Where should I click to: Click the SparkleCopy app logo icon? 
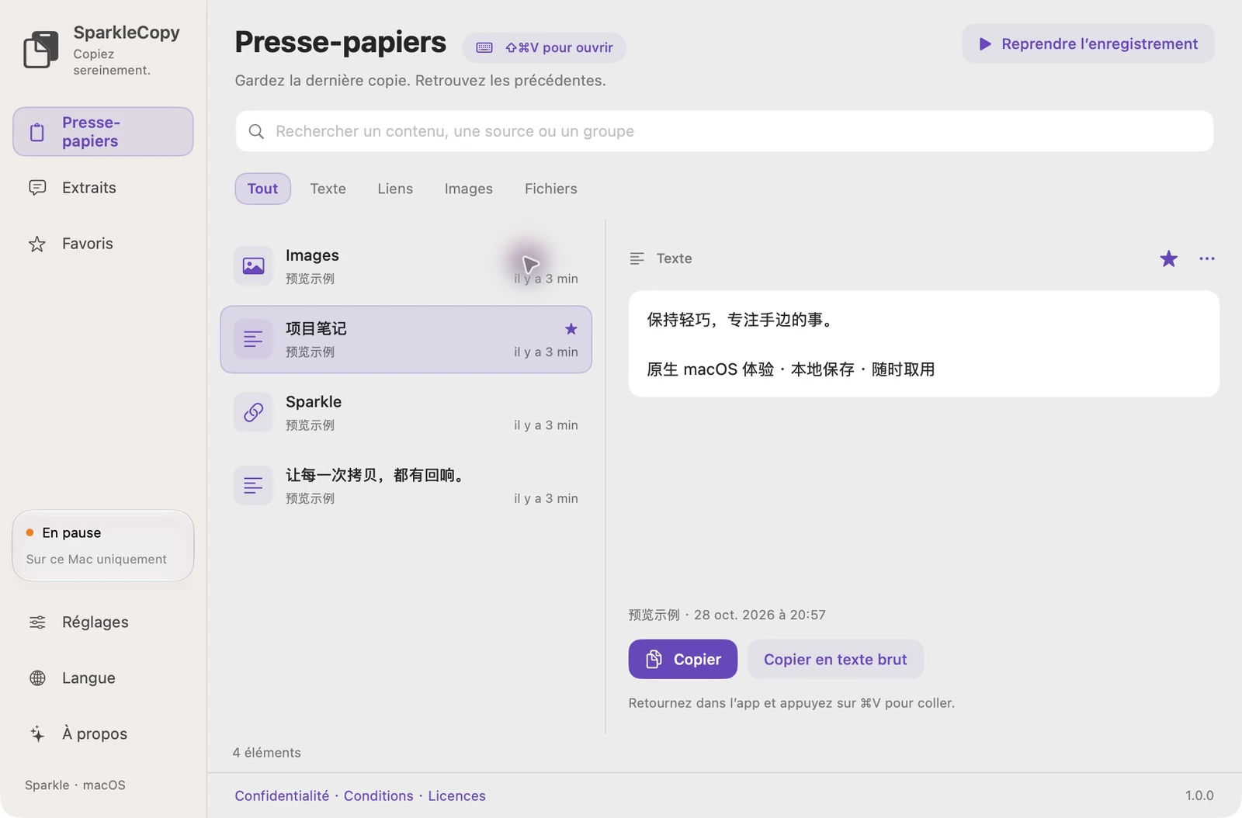click(x=41, y=50)
